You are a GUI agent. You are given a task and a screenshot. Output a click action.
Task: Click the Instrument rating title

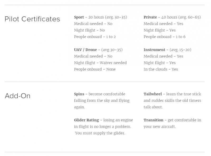(x=154, y=50)
